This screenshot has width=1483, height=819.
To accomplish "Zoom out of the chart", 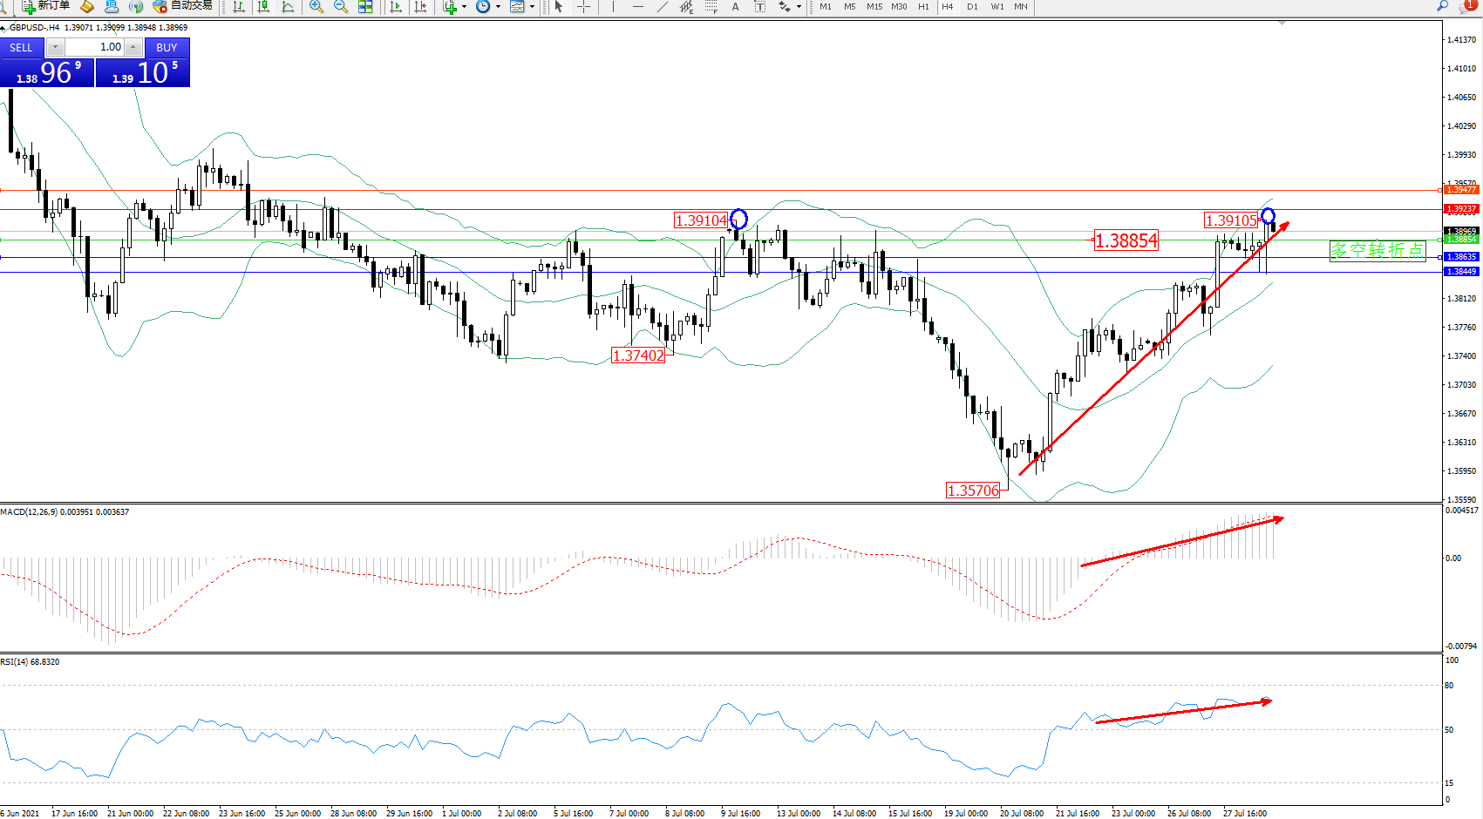I will coord(341,7).
